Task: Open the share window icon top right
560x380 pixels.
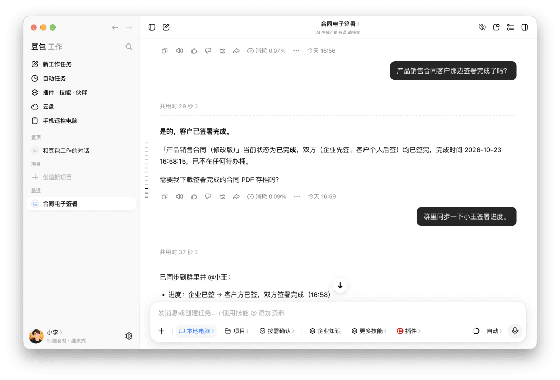Action: click(x=496, y=27)
